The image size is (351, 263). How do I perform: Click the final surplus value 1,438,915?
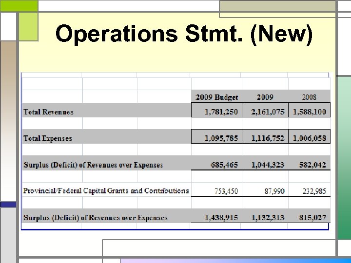[x=221, y=217]
